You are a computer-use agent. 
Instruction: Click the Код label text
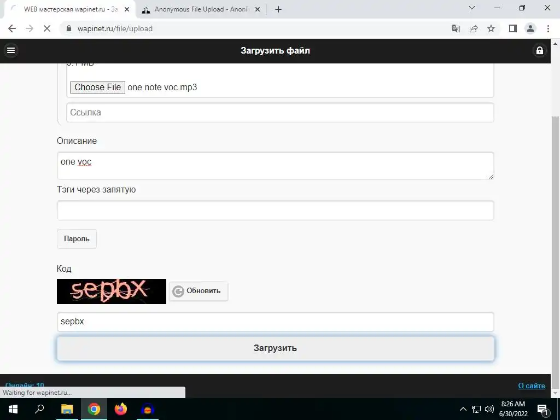coord(64,269)
